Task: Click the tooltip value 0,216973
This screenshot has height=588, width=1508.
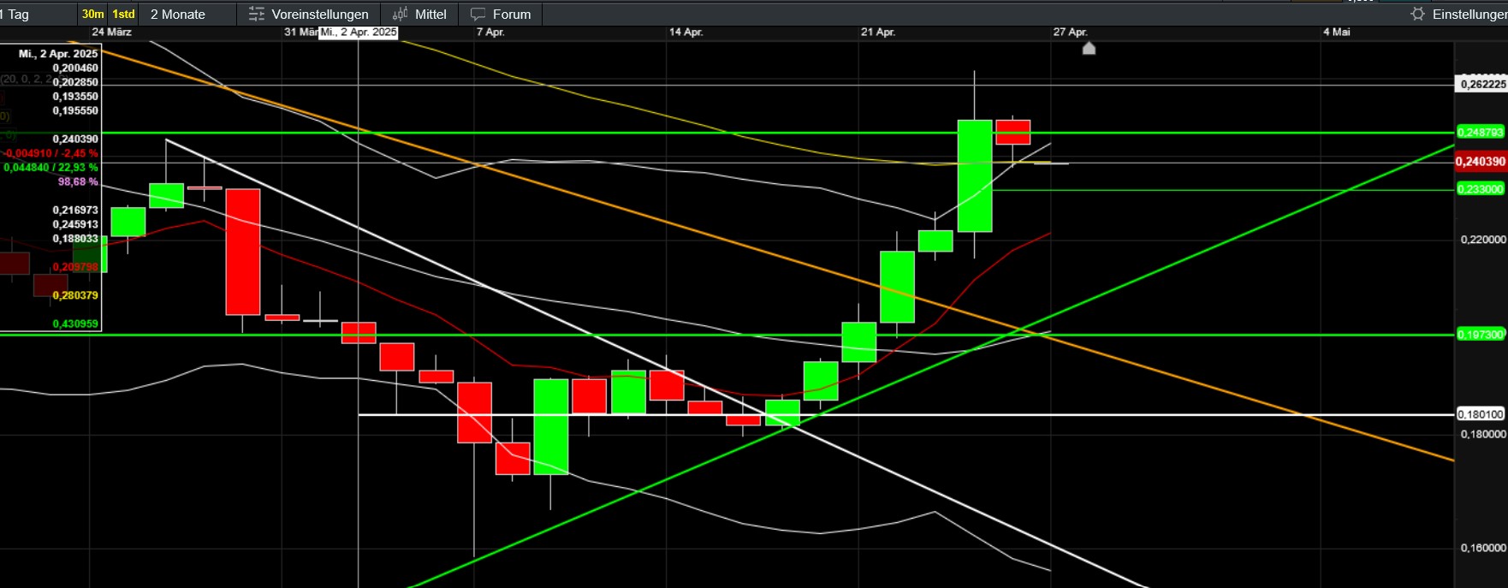Action: coord(75,210)
